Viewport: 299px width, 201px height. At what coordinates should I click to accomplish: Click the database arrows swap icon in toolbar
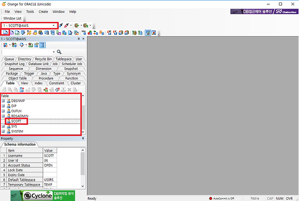coord(96,33)
